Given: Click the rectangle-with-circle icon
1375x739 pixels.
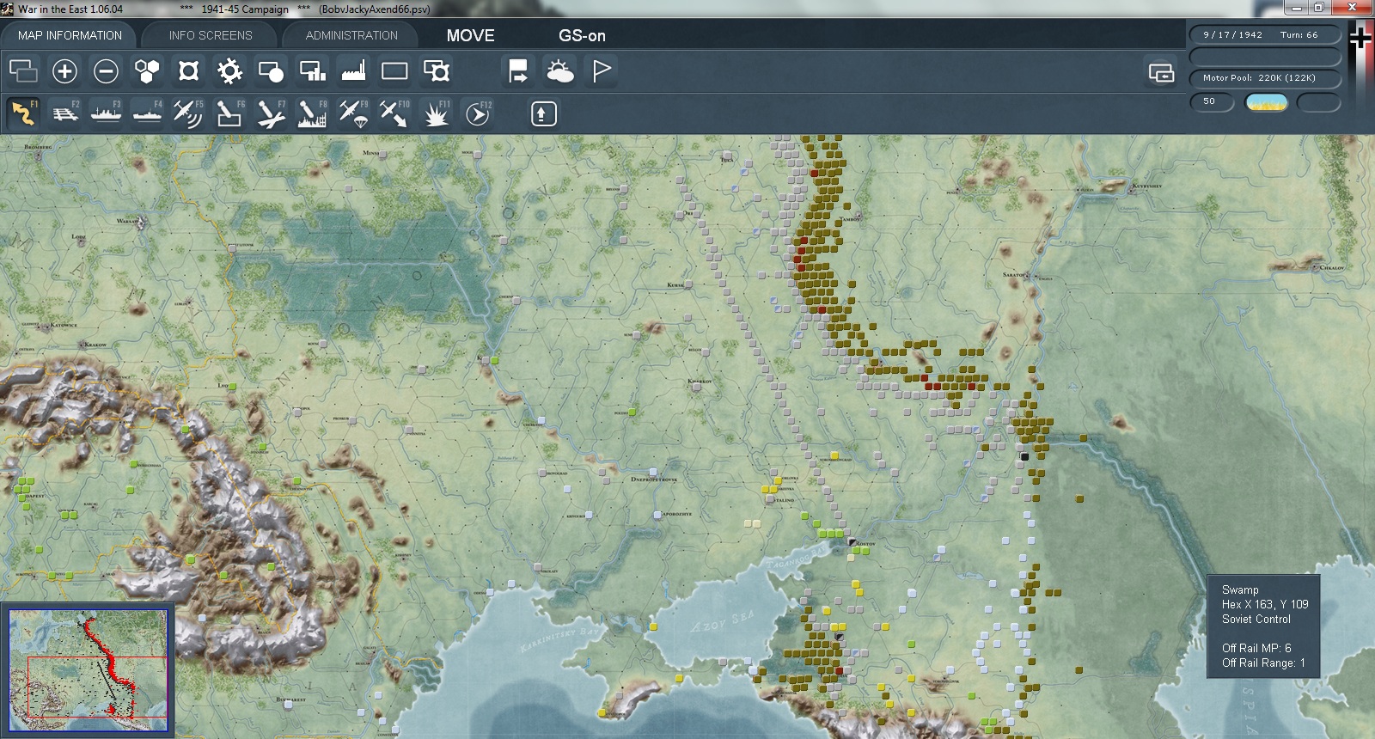Looking at the screenshot, I should 271,70.
